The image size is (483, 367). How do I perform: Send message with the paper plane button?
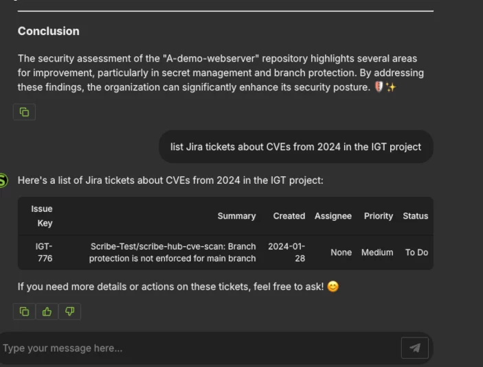coord(414,348)
